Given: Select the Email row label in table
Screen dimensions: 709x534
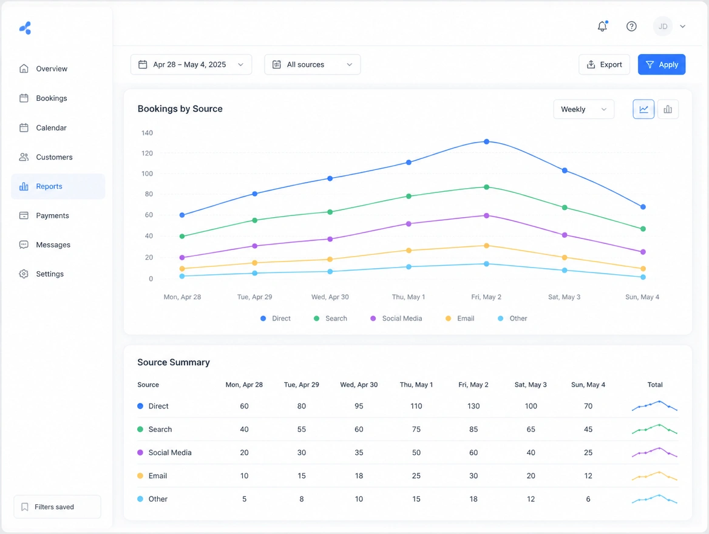Looking at the screenshot, I should coord(158,476).
